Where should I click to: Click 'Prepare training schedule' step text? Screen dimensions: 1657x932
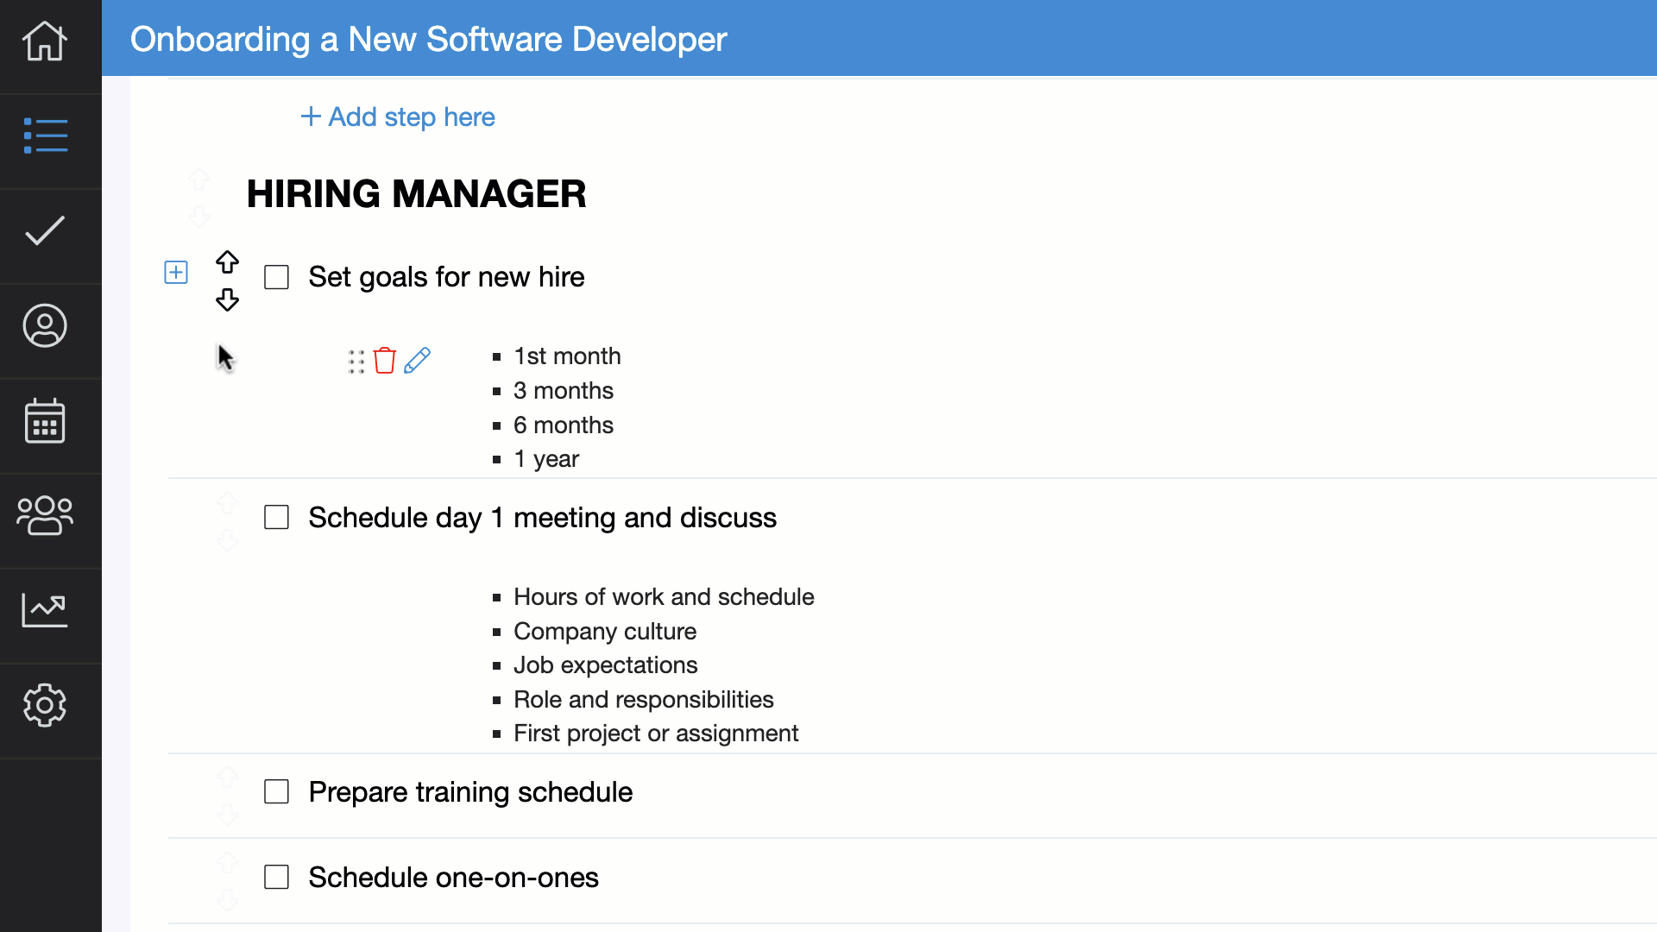pos(470,792)
